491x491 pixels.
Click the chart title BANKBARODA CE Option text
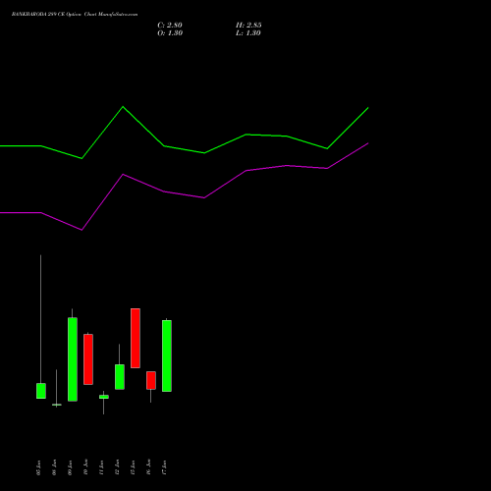click(x=75, y=15)
